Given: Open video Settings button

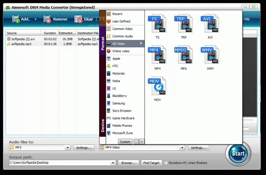Looking at the screenshot, I should pos(199,148).
